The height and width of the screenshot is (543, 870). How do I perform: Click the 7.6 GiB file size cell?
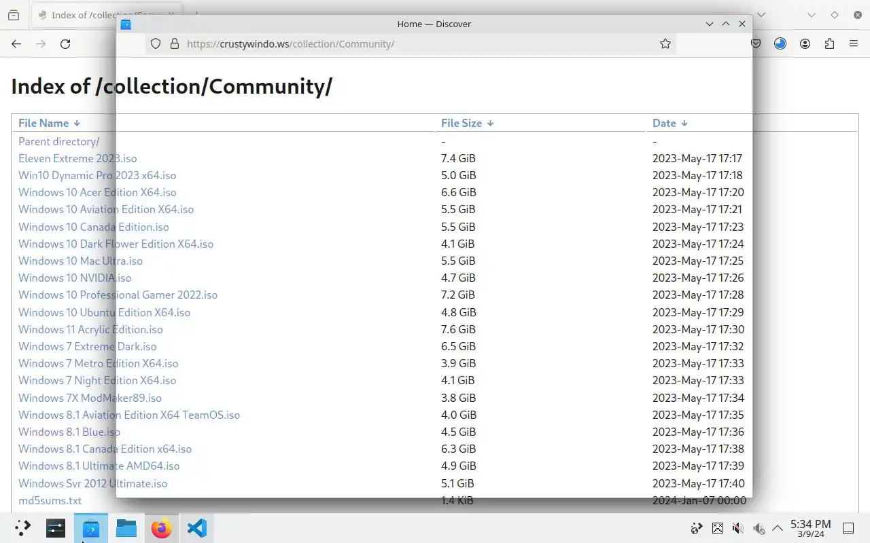tap(458, 329)
